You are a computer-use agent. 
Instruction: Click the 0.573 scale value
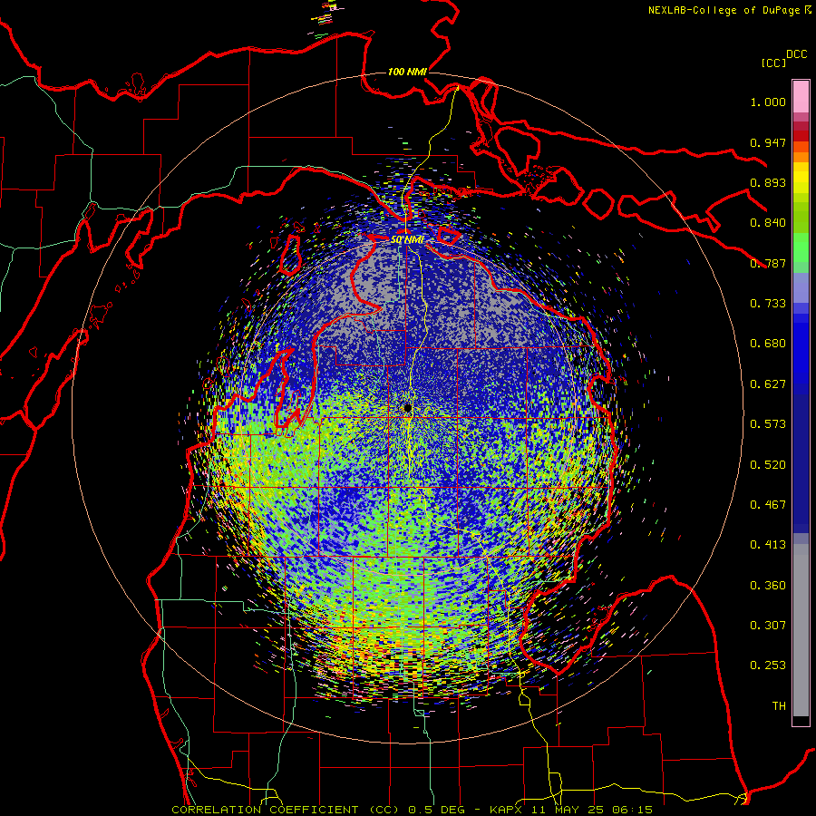(x=768, y=424)
